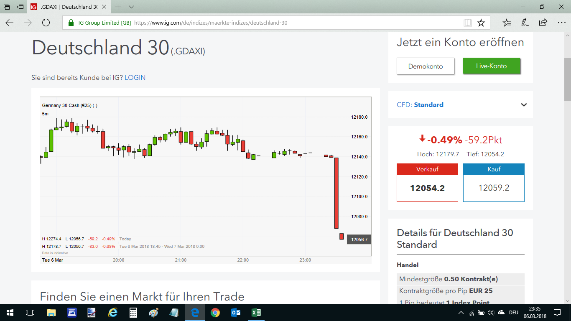
Task: Select the Verkauf price box
Action: pos(427,188)
